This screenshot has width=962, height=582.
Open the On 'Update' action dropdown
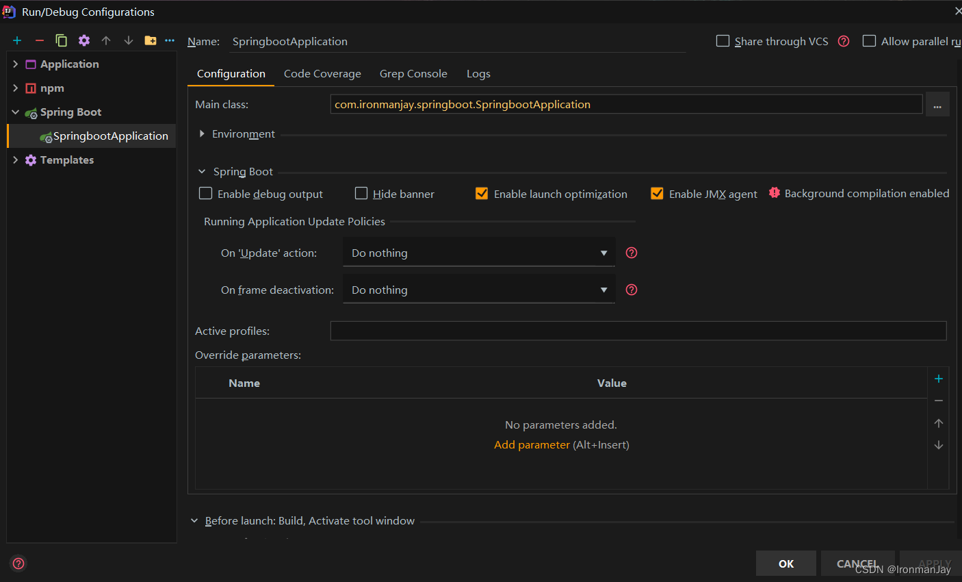pos(479,253)
